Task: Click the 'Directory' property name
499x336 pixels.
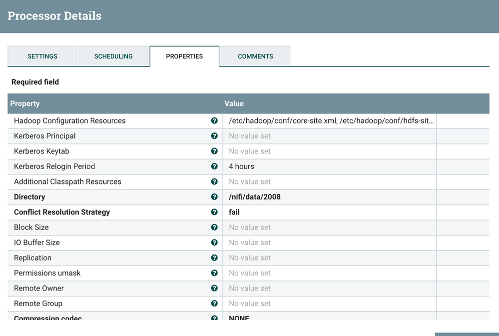Action: coord(29,197)
